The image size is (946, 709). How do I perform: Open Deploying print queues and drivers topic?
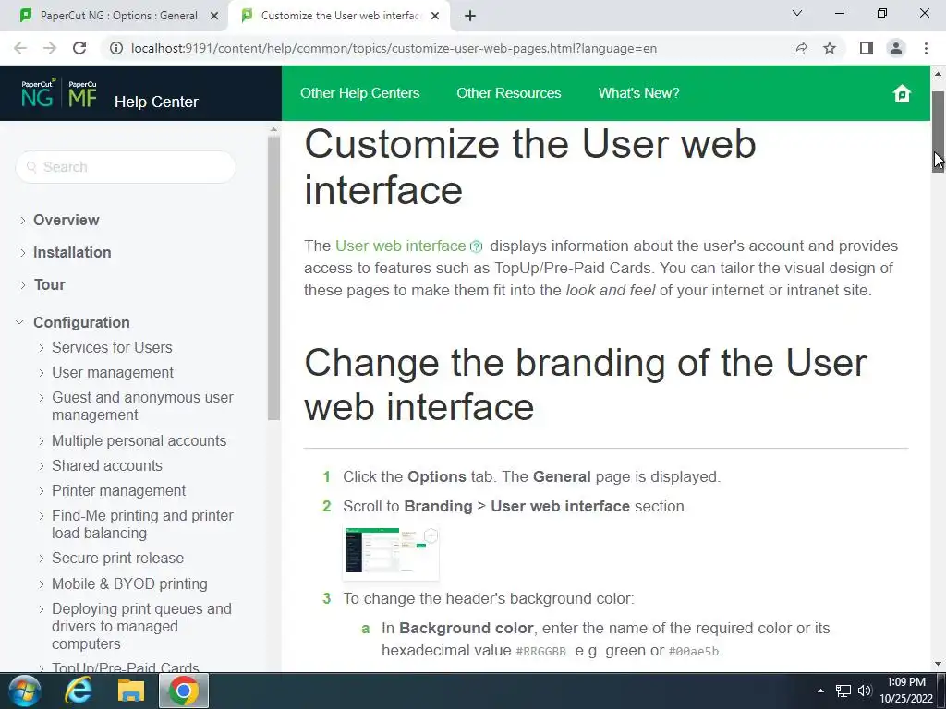point(141,627)
